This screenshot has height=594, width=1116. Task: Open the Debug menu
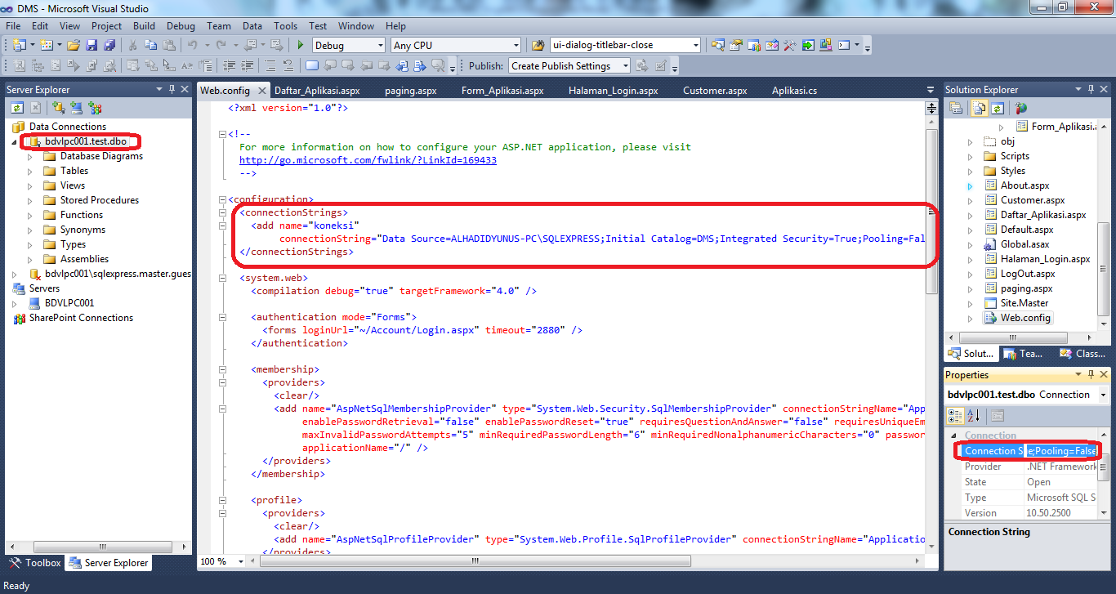click(181, 25)
